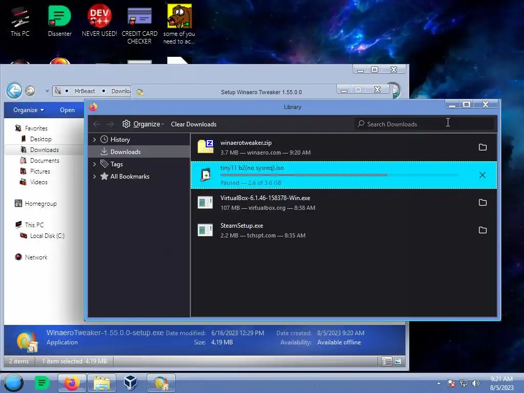
Task: Click the Start orb button
Action: [13, 383]
